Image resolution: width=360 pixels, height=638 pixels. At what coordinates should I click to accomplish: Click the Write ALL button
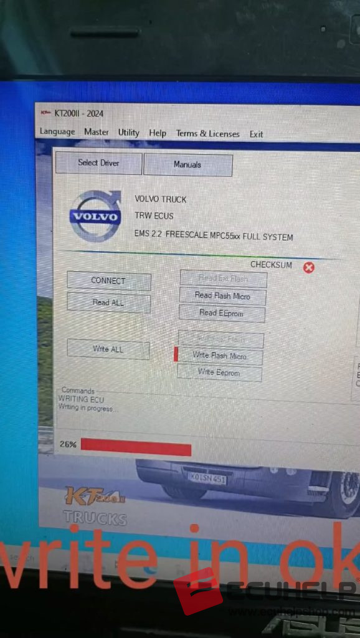(108, 349)
